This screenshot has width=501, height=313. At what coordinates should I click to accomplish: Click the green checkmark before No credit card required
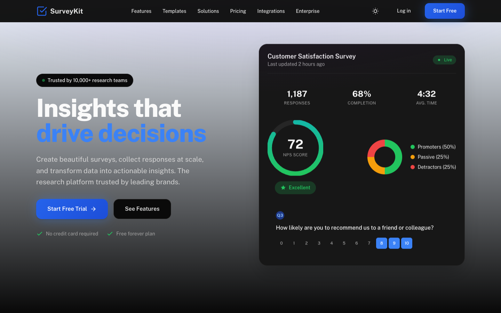tap(39, 233)
